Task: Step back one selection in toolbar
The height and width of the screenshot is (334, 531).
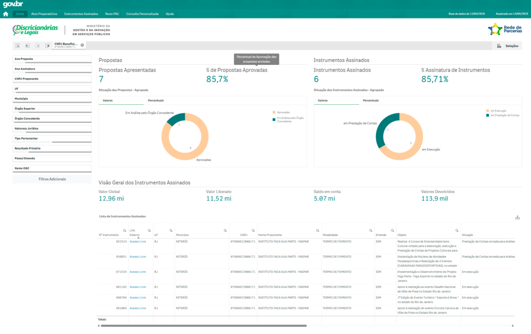Action: pyautogui.click(x=27, y=46)
